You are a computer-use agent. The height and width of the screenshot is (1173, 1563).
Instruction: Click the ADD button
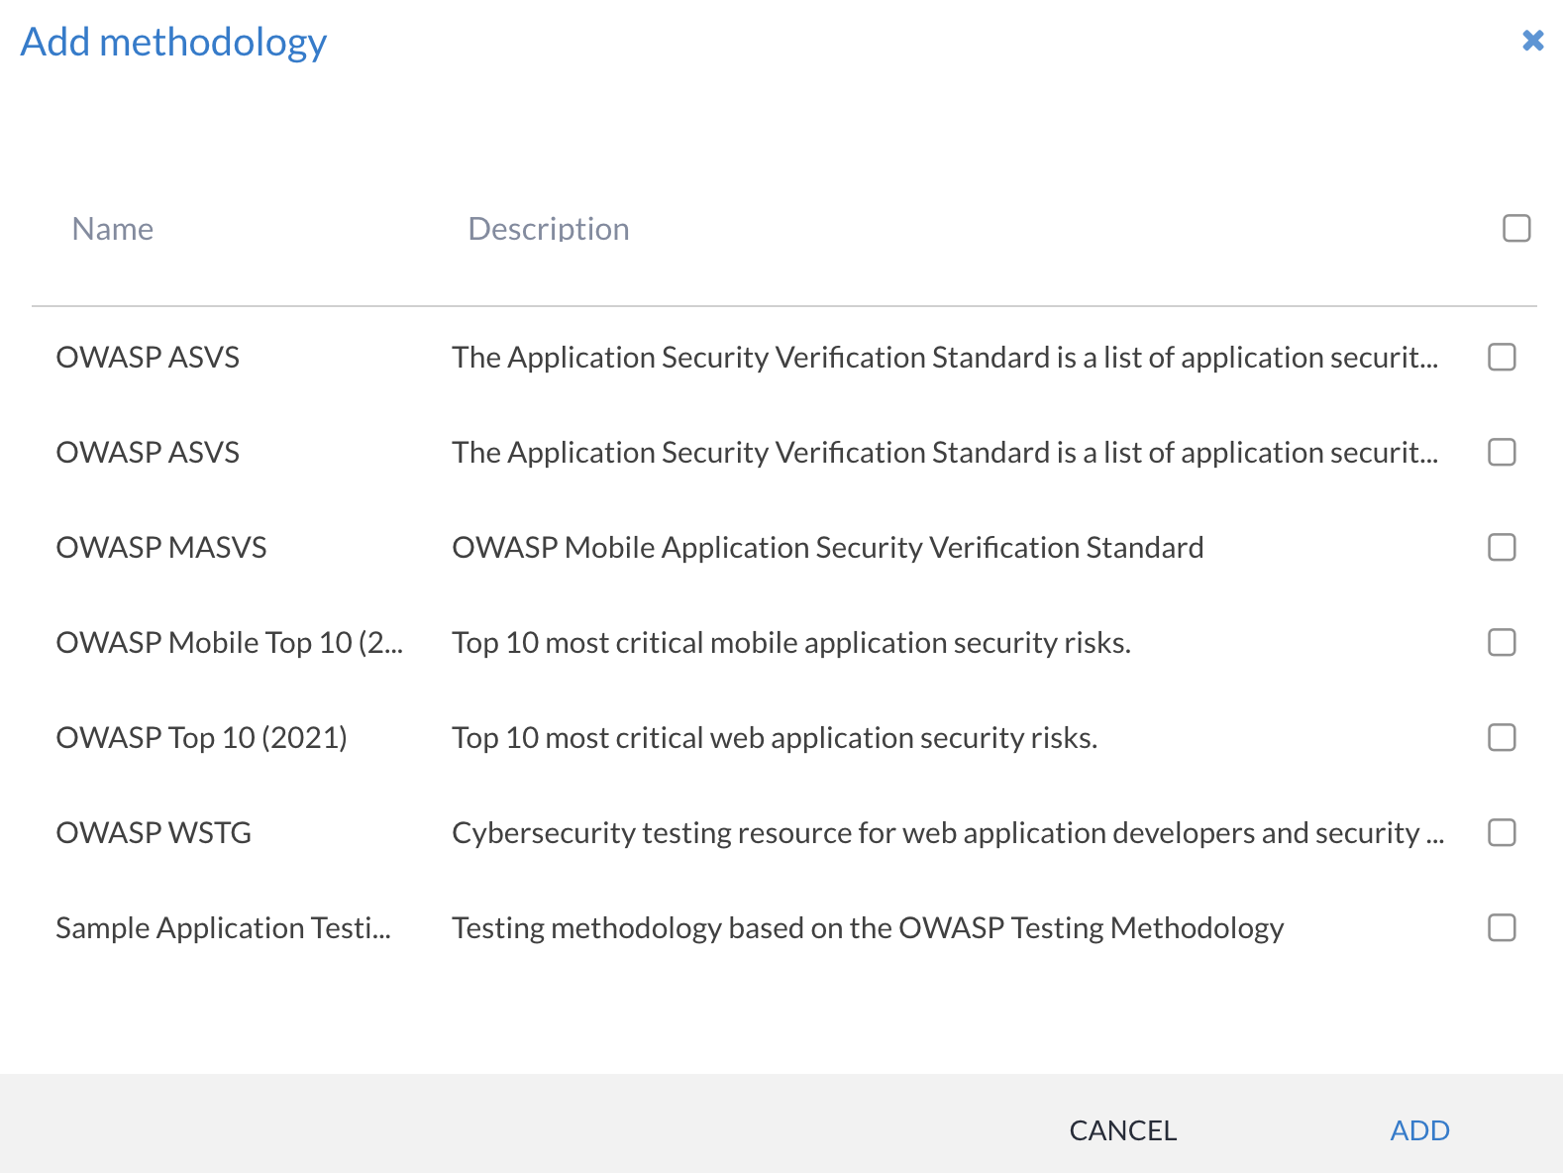[1419, 1130]
